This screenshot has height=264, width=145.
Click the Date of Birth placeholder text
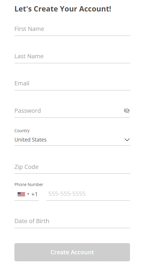(32, 221)
